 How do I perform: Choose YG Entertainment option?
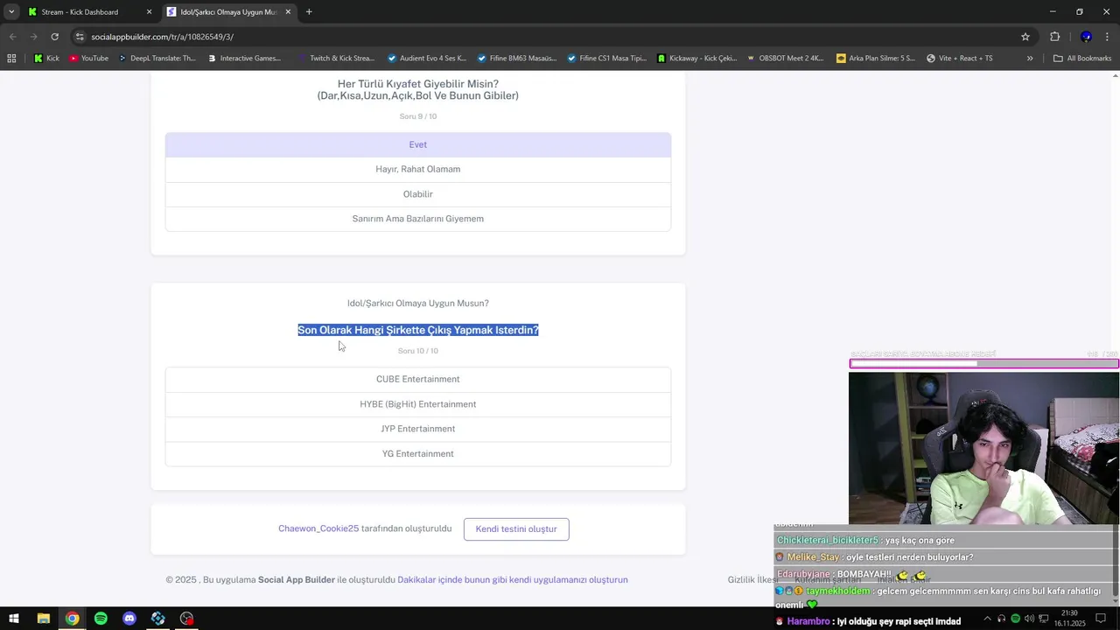pyautogui.click(x=418, y=453)
